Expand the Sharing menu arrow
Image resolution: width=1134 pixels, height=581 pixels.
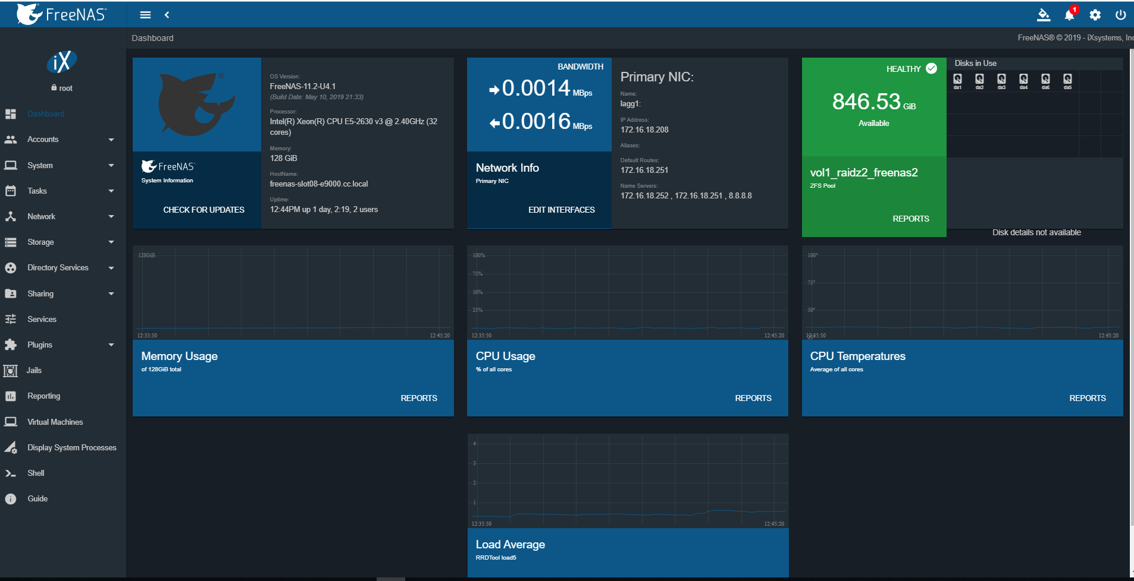pyautogui.click(x=111, y=293)
